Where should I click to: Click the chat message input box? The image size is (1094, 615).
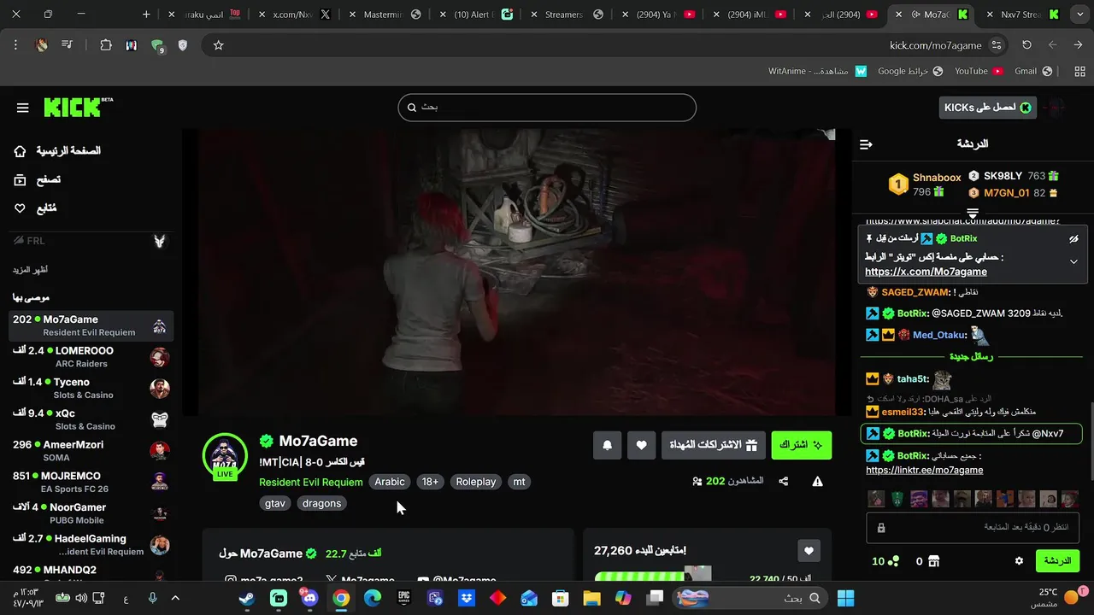974,527
